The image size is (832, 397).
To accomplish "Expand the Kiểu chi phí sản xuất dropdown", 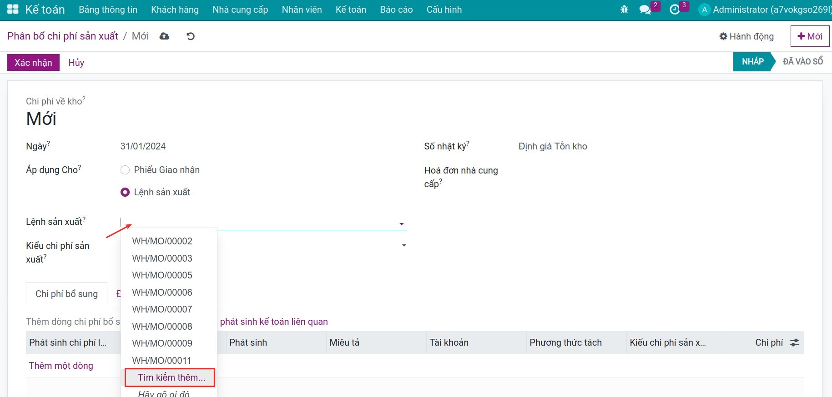I will pos(403,246).
